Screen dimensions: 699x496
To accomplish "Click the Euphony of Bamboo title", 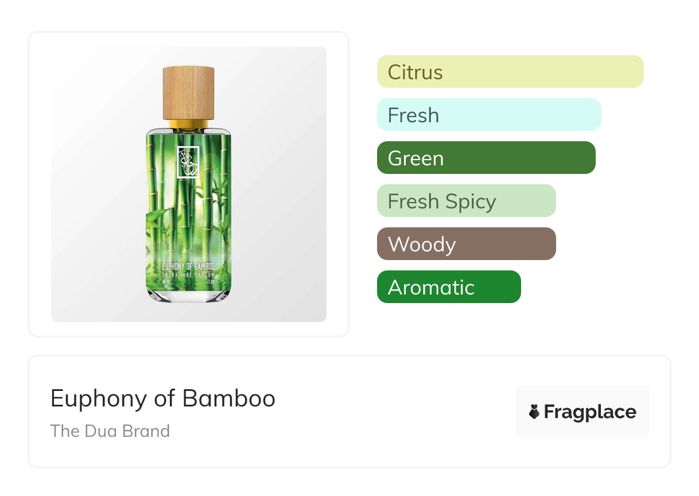I will point(163,398).
